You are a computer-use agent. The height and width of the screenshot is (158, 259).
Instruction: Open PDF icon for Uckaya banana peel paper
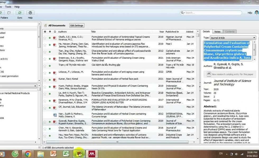[x=55, y=73]
